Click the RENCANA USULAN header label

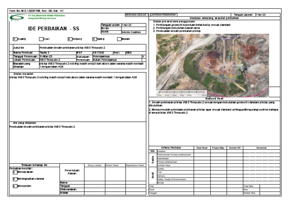[135, 14]
